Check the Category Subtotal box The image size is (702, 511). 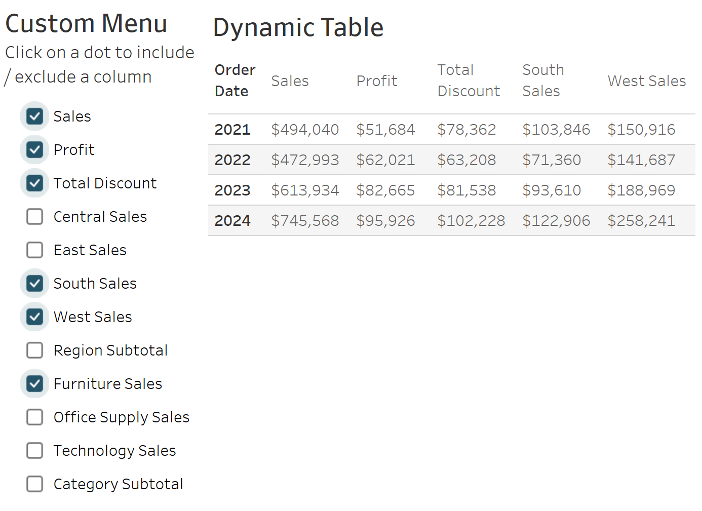(34, 484)
